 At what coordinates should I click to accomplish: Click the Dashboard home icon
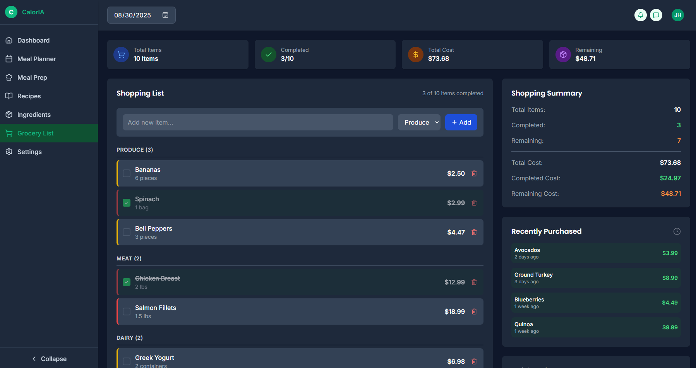point(9,40)
